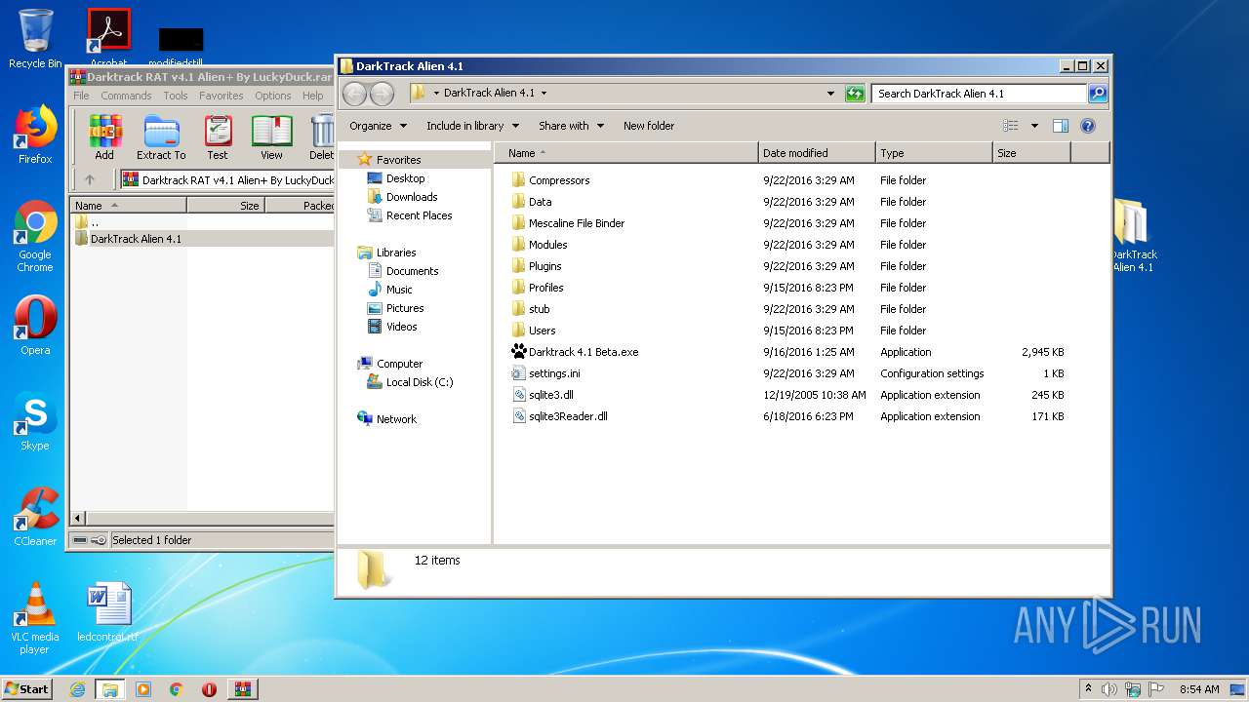Click the Start button
This screenshot has height=702, width=1249.
(26, 688)
